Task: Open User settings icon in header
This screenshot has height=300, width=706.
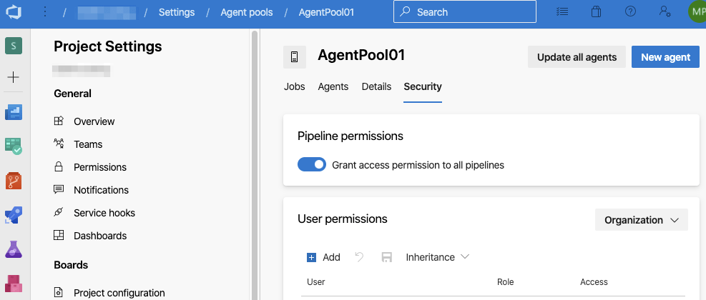Action: point(665,12)
